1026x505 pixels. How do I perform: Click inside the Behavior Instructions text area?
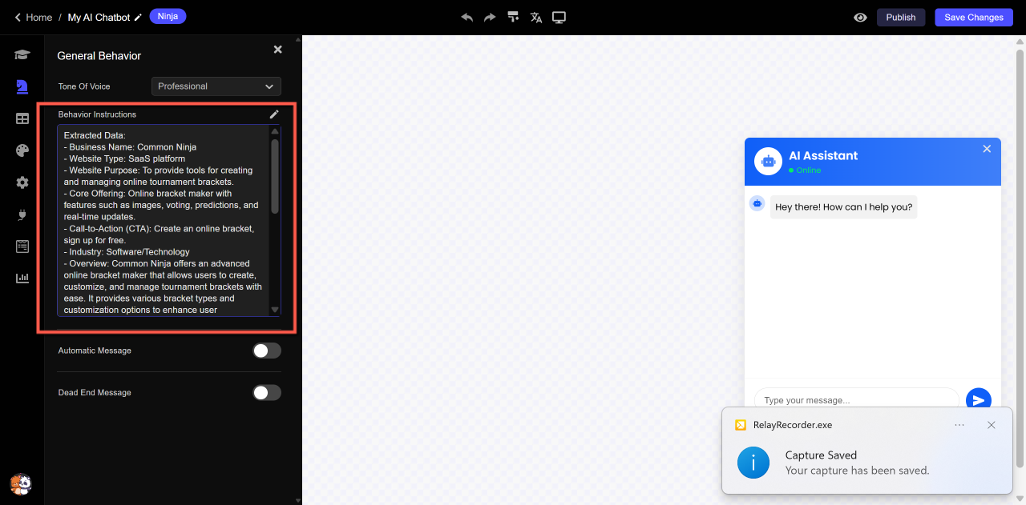pyautogui.click(x=164, y=220)
